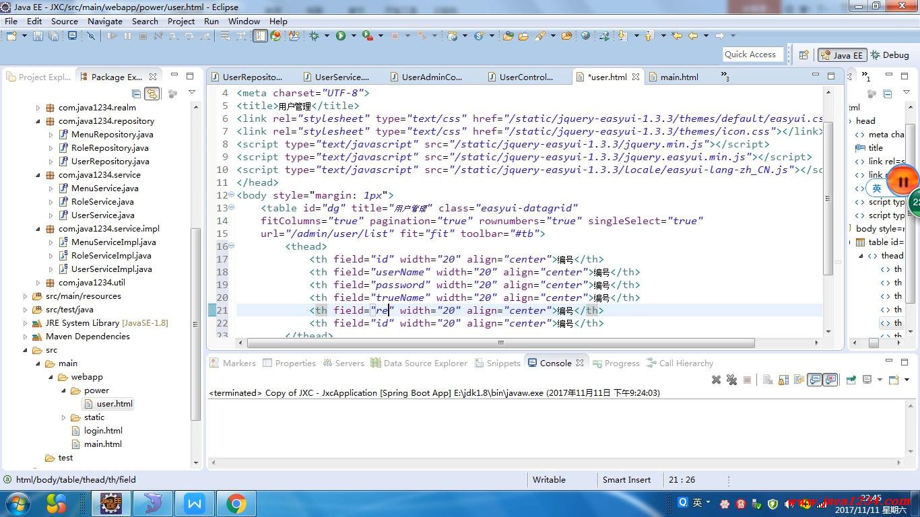Run the application with the green play icon

(341, 36)
